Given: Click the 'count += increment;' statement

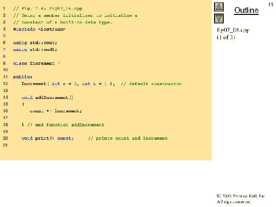Looking at the screenshot, I should (56, 111).
